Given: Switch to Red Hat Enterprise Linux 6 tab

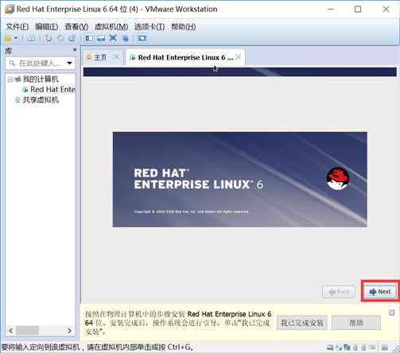Looking at the screenshot, I should 185,57.
